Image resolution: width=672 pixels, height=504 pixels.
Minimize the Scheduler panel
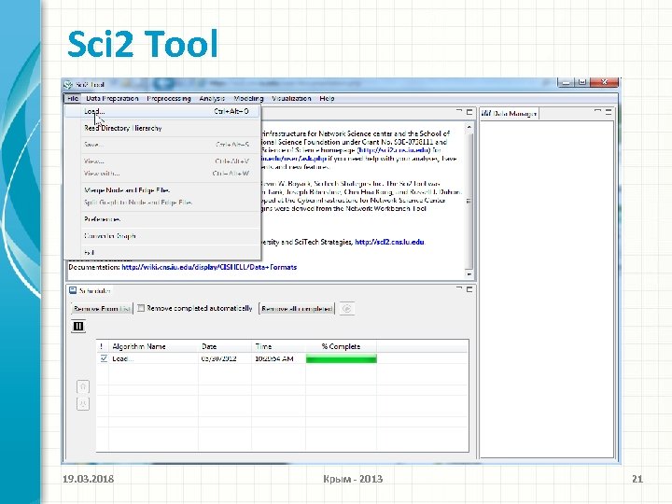[459, 288]
